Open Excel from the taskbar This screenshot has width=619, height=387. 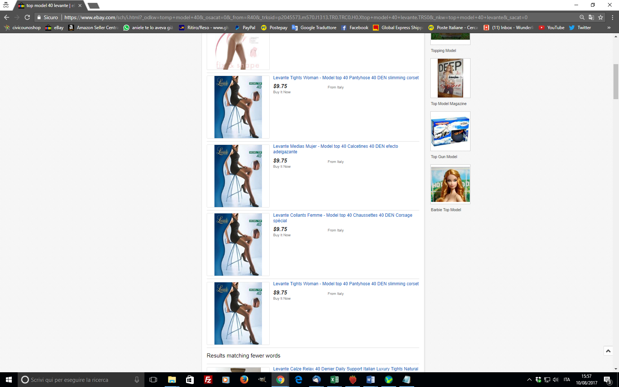click(x=335, y=380)
